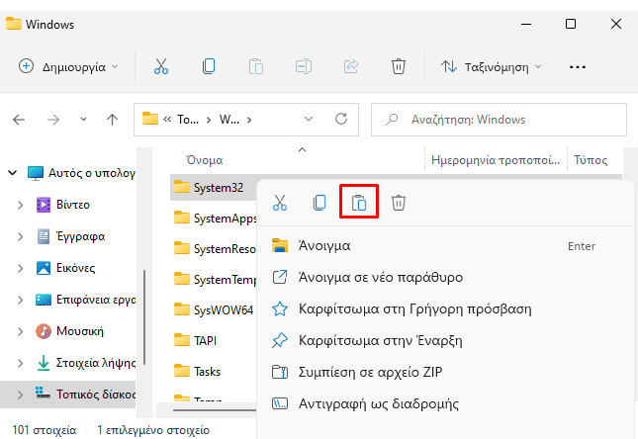Viewport: 638px width, 439px height.
Task: Choose Αντιγραφή ως διαδρομής
Action: pos(445,403)
